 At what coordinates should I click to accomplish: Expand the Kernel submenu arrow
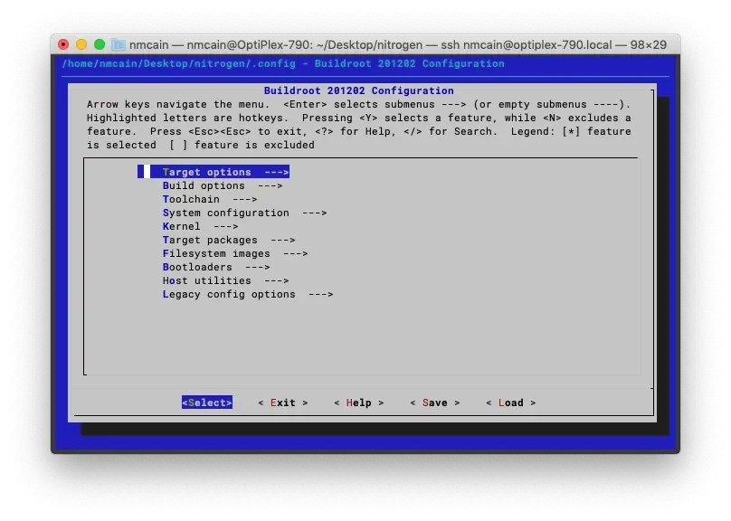point(225,226)
